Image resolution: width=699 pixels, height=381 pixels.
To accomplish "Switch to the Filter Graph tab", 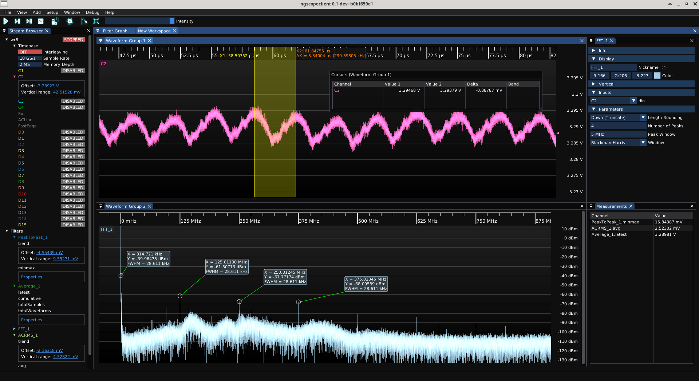I will pyautogui.click(x=115, y=31).
